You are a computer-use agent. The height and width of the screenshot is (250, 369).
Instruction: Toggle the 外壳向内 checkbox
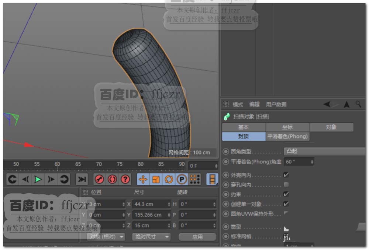tap(286, 175)
